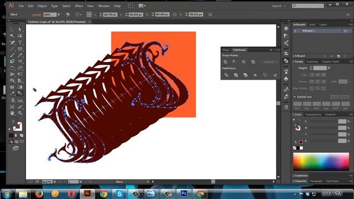Open the Opacity dropdown arrow
Screen dimensions: 354x199
point(59,15)
